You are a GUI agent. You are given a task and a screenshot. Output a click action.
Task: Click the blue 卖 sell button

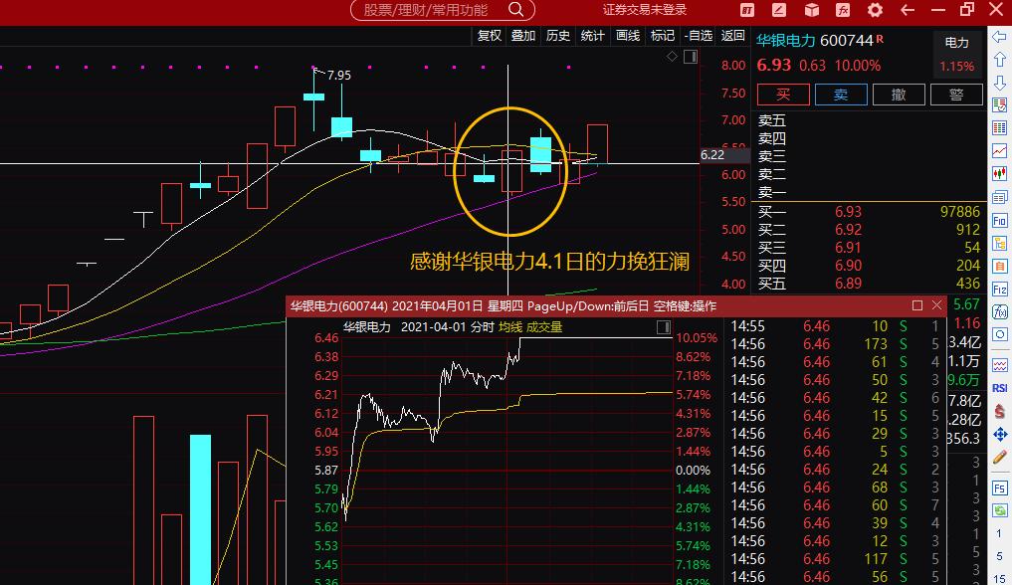(841, 95)
